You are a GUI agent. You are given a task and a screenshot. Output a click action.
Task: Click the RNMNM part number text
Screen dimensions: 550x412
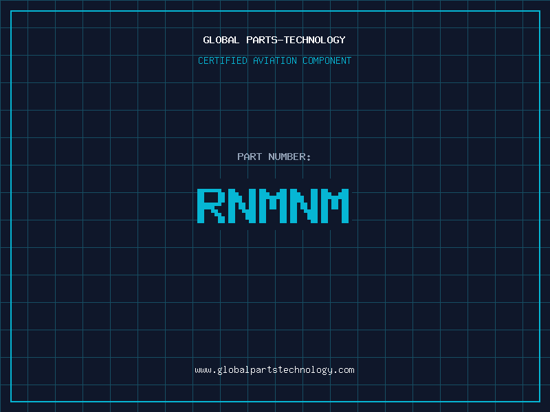pos(273,206)
